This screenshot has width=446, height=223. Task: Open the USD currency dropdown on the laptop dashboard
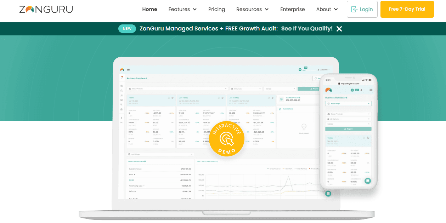pyautogui.click(x=280, y=88)
